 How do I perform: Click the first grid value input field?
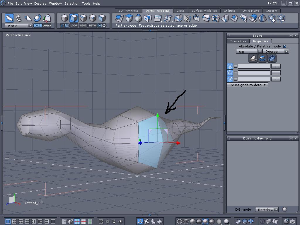pos(254,66)
